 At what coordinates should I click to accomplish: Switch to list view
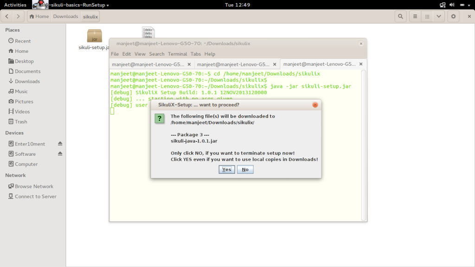click(415, 16)
